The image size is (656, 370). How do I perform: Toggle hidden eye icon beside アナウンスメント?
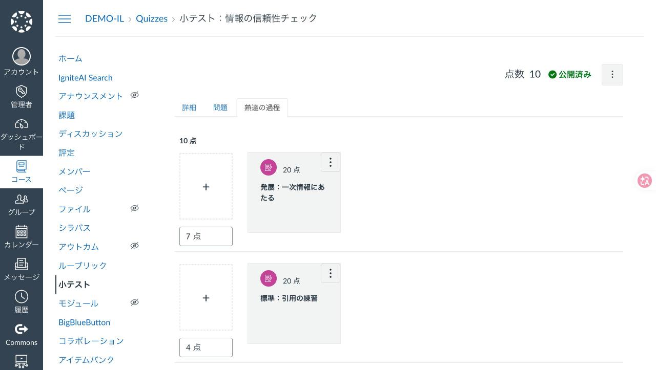[x=134, y=95]
